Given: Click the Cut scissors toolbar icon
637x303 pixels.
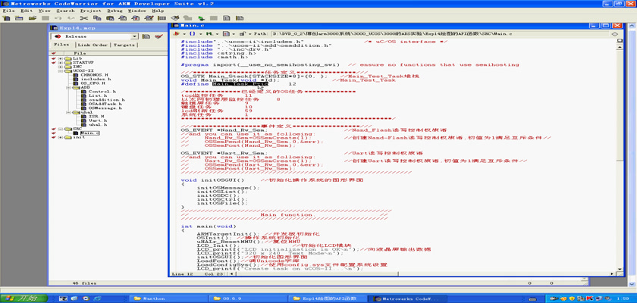Looking at the screenshot, I should tap(83, 18).
